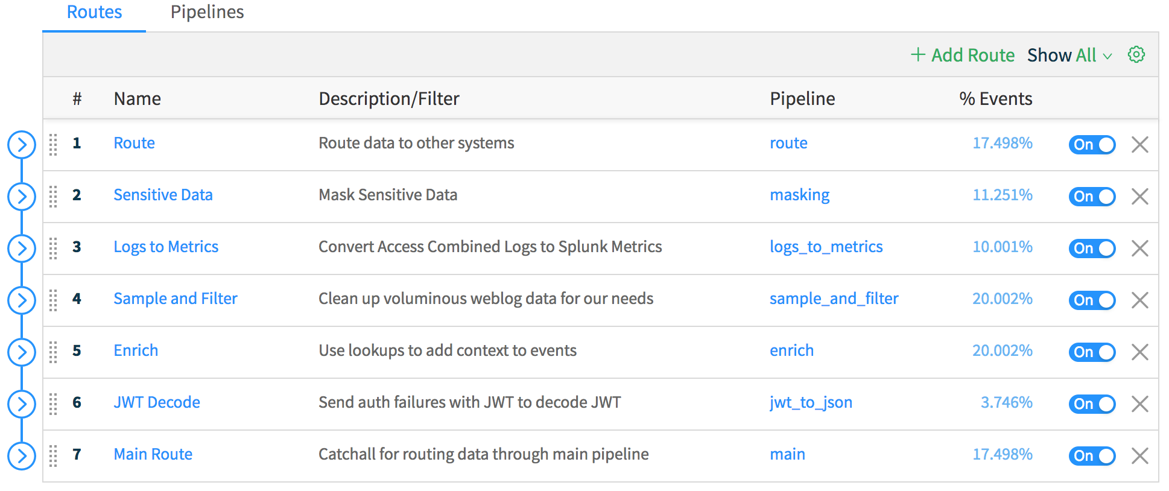The width and height of the screenshot is (1169, 491).
Task: Expand the Sensitive Data route row chevron
Action: (22, 197)
